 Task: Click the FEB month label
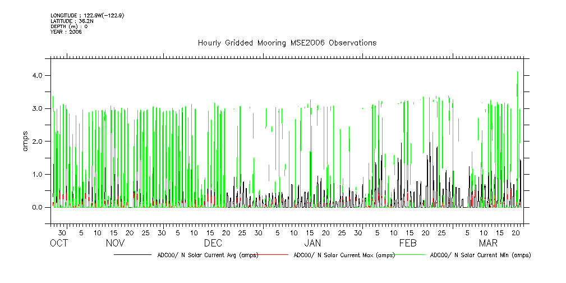(407, 243)
